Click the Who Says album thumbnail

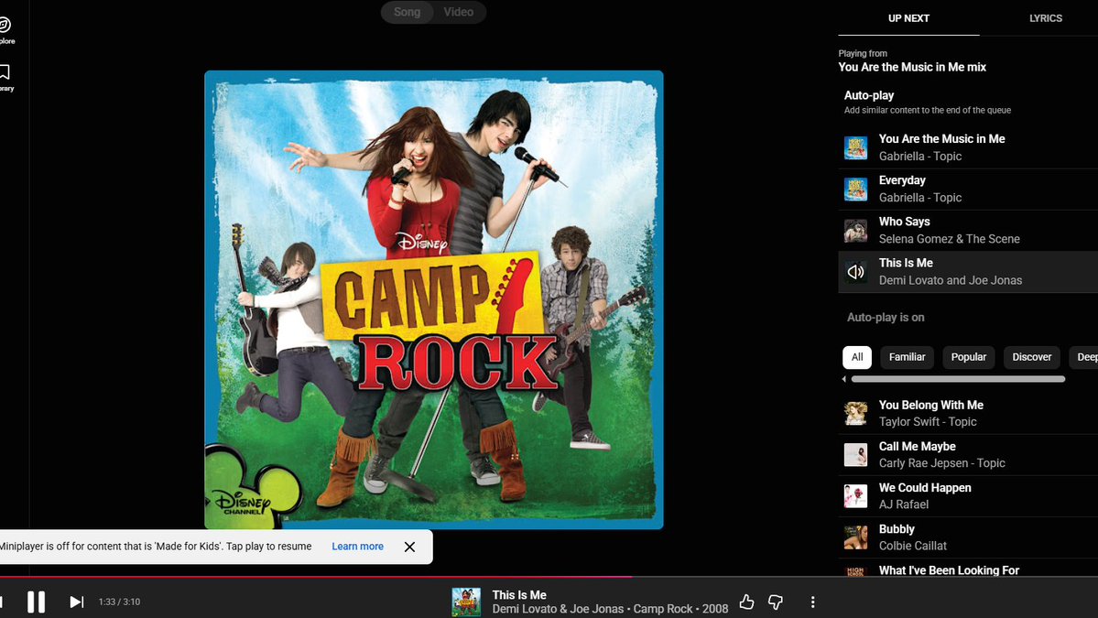[855, 231]
